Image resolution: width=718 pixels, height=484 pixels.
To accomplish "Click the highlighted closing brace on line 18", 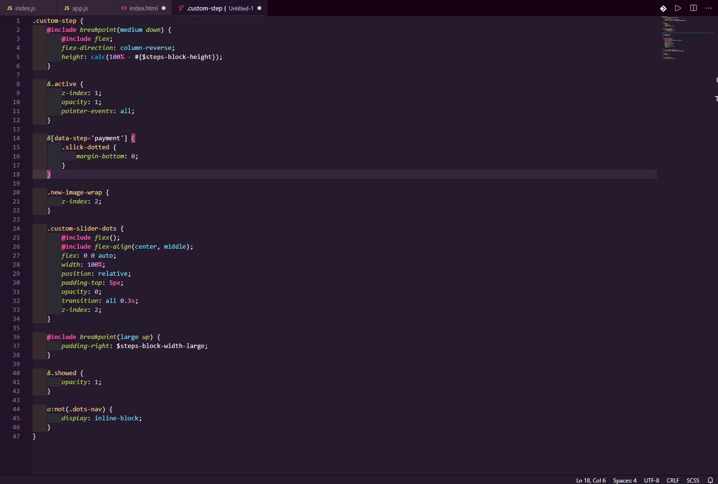I will coord(49,174).
